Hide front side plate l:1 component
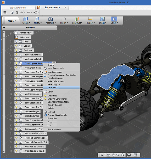Viewport: 151px width, 159px height. (16, 59)
